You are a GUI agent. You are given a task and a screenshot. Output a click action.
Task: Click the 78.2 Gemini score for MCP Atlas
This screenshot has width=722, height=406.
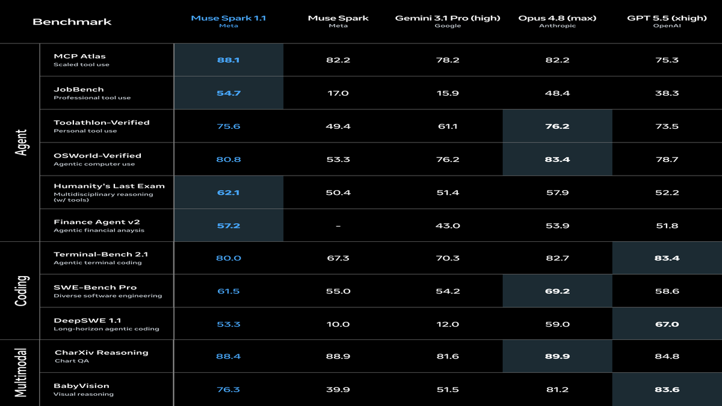pyautogui.click(x=448, y=60)
